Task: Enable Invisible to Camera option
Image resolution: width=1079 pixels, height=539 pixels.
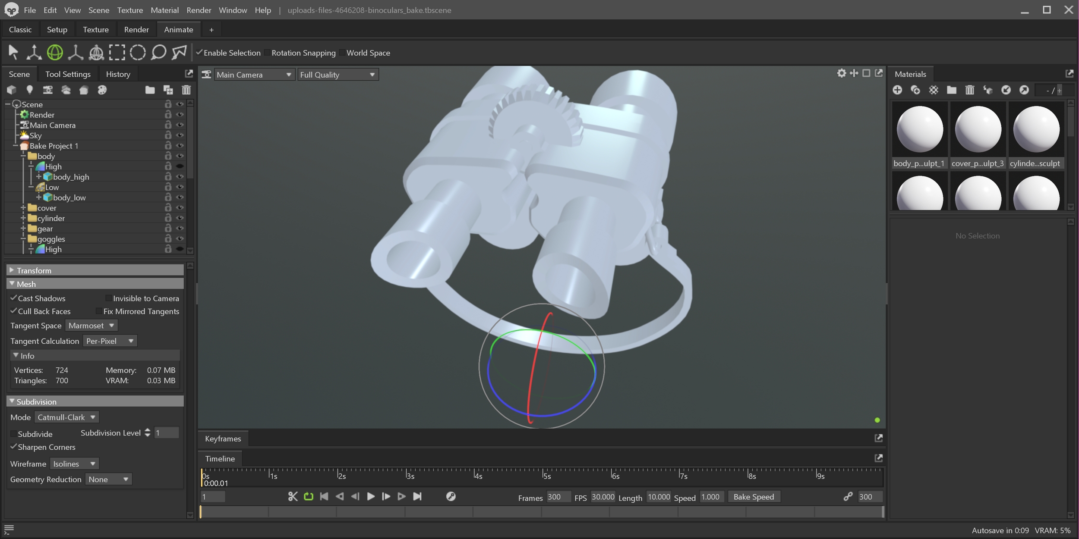Action: coord(108,298)
